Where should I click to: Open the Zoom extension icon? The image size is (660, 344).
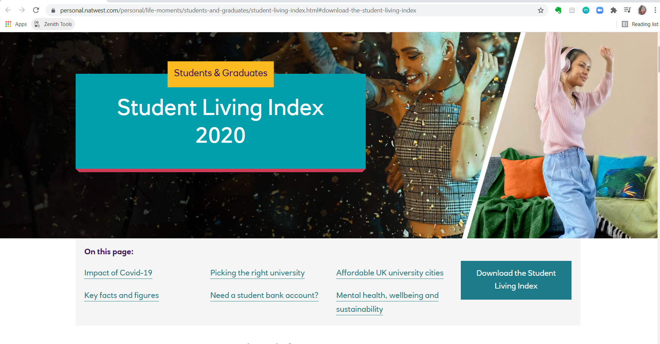pyautogui.click(x=600, y=10)
